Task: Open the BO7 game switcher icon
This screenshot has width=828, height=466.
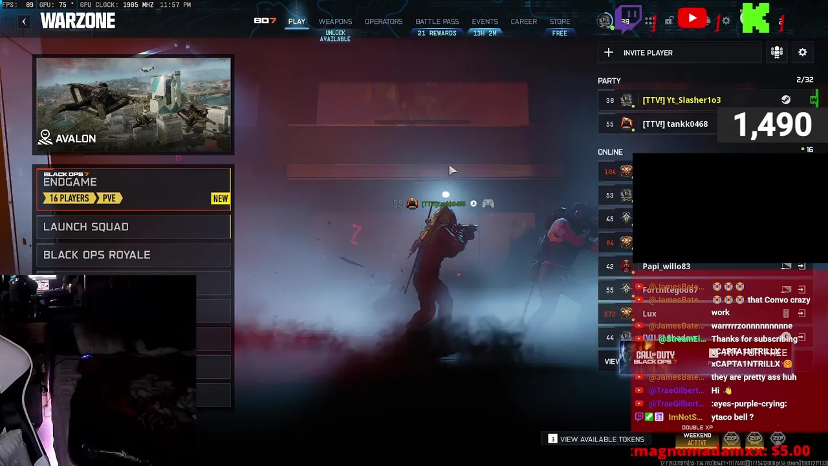Action: point(265,21)
